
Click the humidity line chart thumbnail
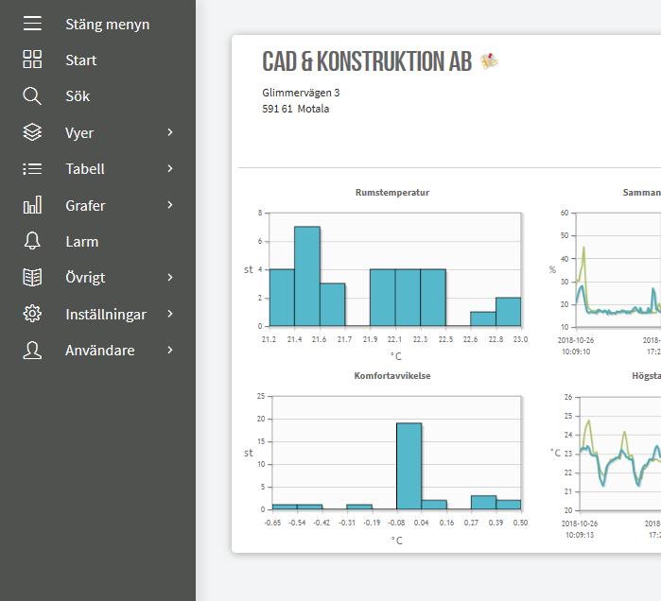pos(618,269)
